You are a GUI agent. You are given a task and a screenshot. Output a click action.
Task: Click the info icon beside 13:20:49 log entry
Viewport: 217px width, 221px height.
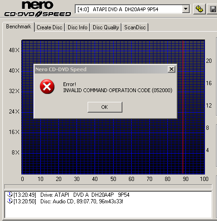click(10, 194)
